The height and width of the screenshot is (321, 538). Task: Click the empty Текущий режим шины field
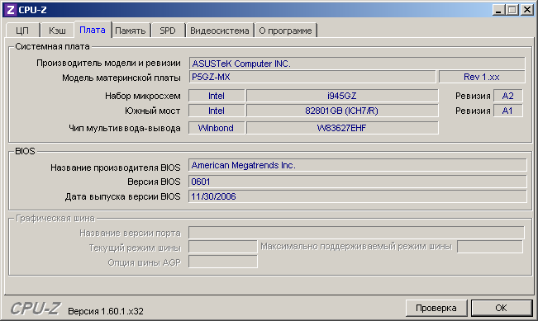pyautogui.click(x=222, y=247)
